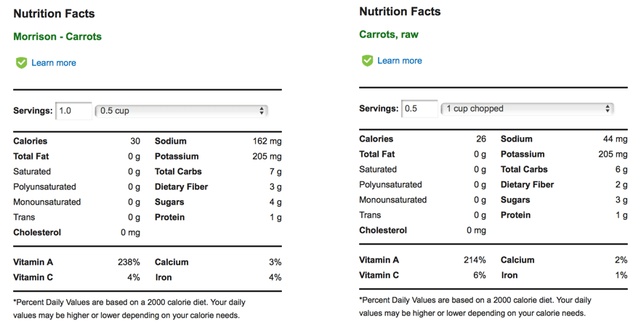Image resolution: width=633 pixels, height=328 pixels.
Task: Select the Nutrition Facts heading above Morrison - Carrots
Action: coord(54,14)
